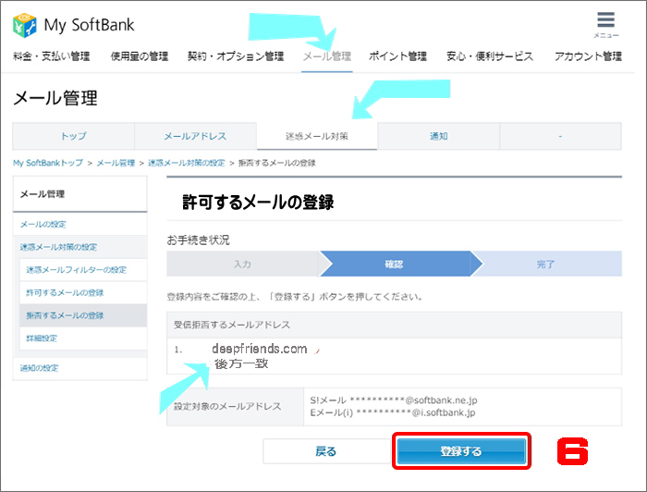This screenshot has height=492, width=647.
Task: Switch to the メールアドレス tab
Action: tap(195, 136)
